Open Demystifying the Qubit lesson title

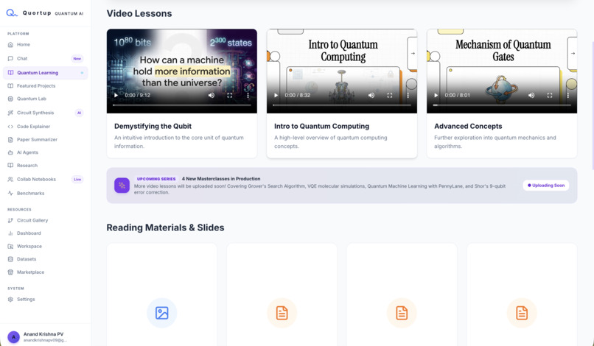153,126
